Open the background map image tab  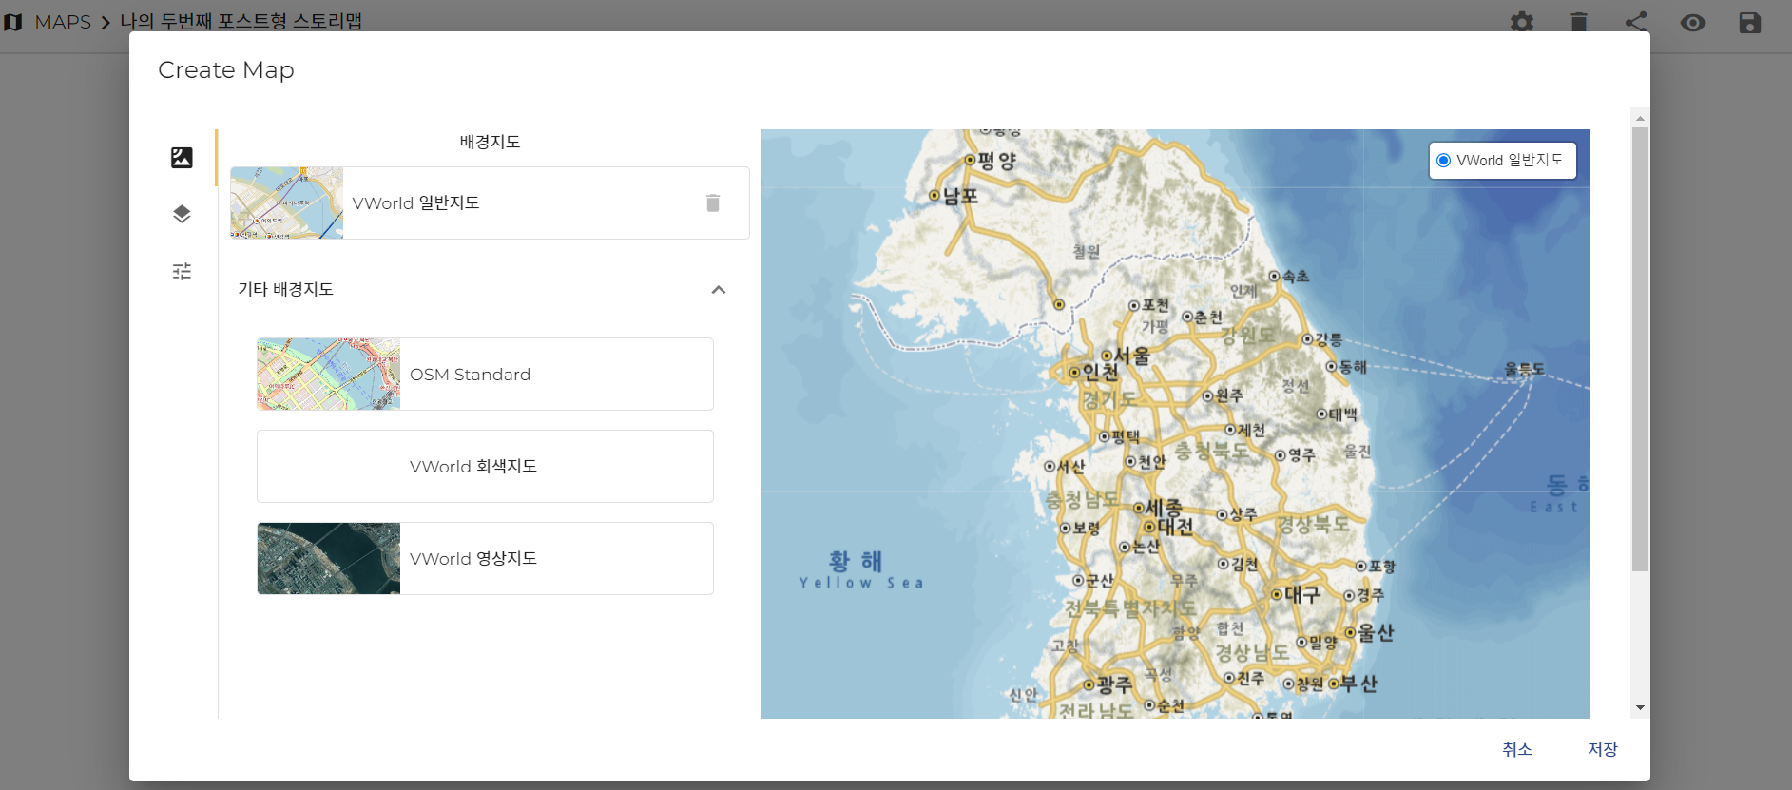[x=182, y=158]
